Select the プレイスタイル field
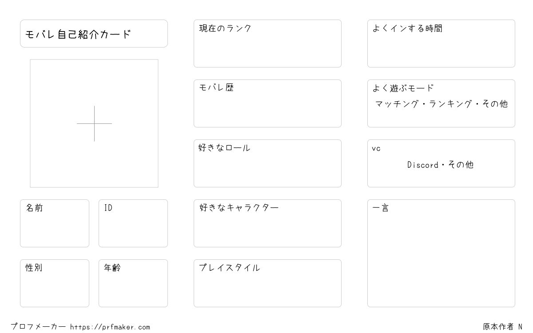The image size is (533, 333). pyautogui.click(x=267, y=283)
